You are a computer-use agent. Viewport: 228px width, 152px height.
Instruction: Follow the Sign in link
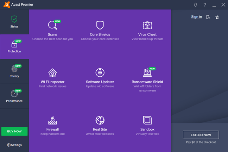[196, 17]
